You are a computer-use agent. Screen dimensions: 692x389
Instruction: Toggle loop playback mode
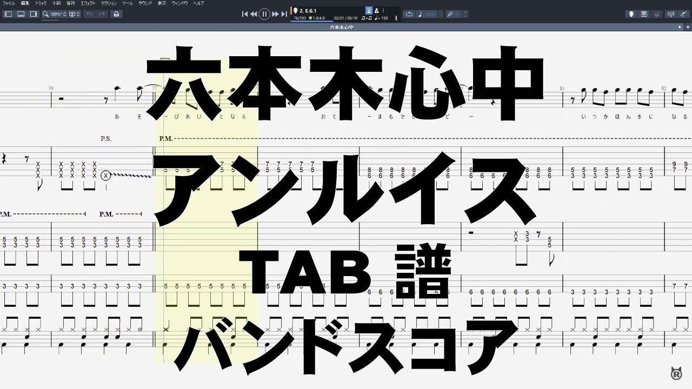(x=409, y=14)
